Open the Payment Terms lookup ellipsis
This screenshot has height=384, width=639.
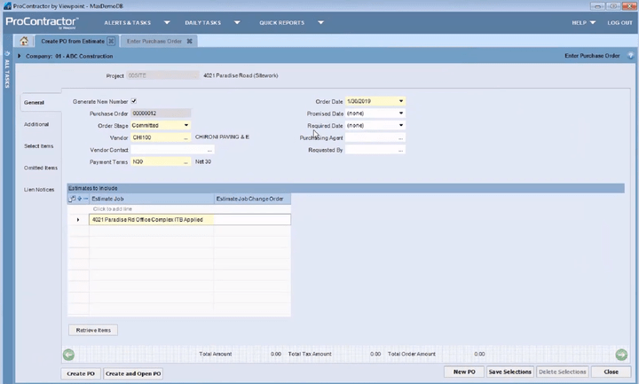(185, 162)
